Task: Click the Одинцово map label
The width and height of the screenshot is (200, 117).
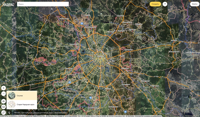Action: coord(68,68)
